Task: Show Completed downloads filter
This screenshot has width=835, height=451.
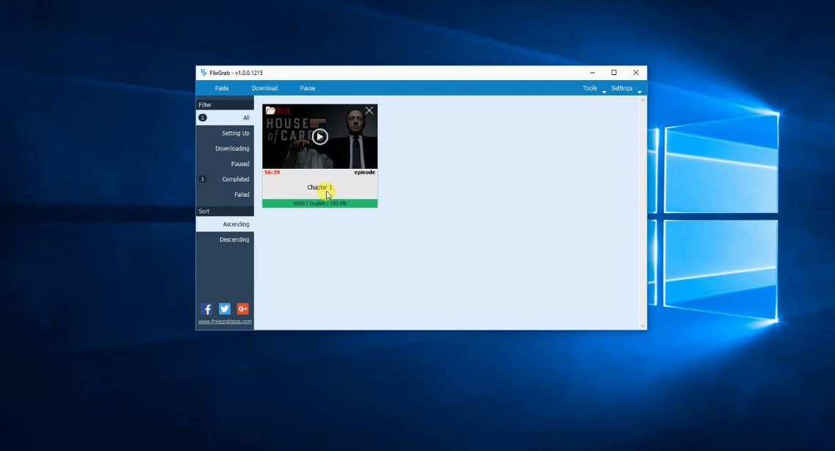Action: (x=225, y=179)
